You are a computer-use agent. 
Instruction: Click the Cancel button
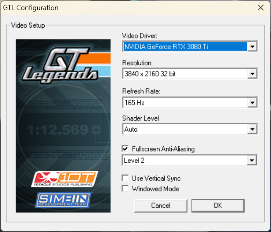click(161, 205)
